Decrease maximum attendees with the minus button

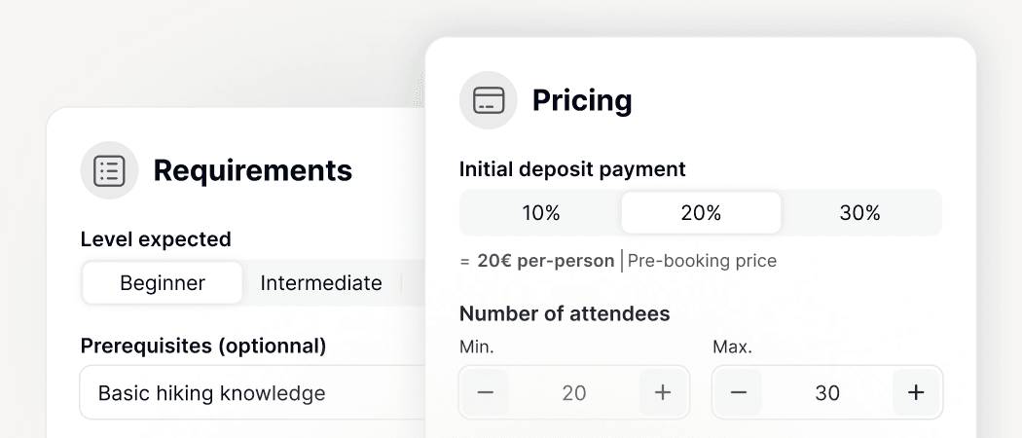[739, 392]
